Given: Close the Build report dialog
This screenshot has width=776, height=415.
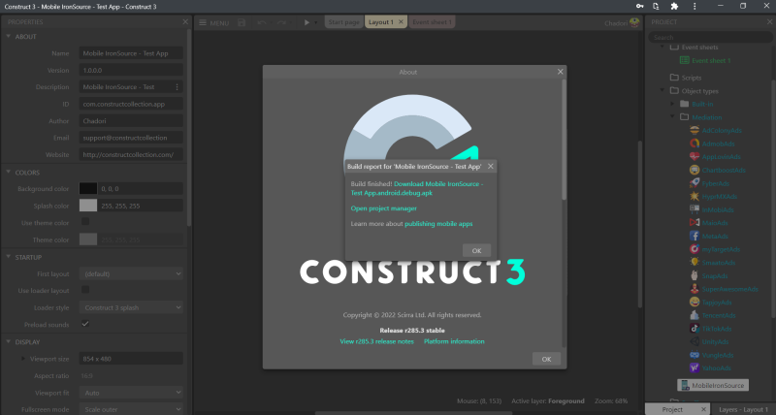Looking at the screenshot, I should pyautogui.click(x=491, y=166).
